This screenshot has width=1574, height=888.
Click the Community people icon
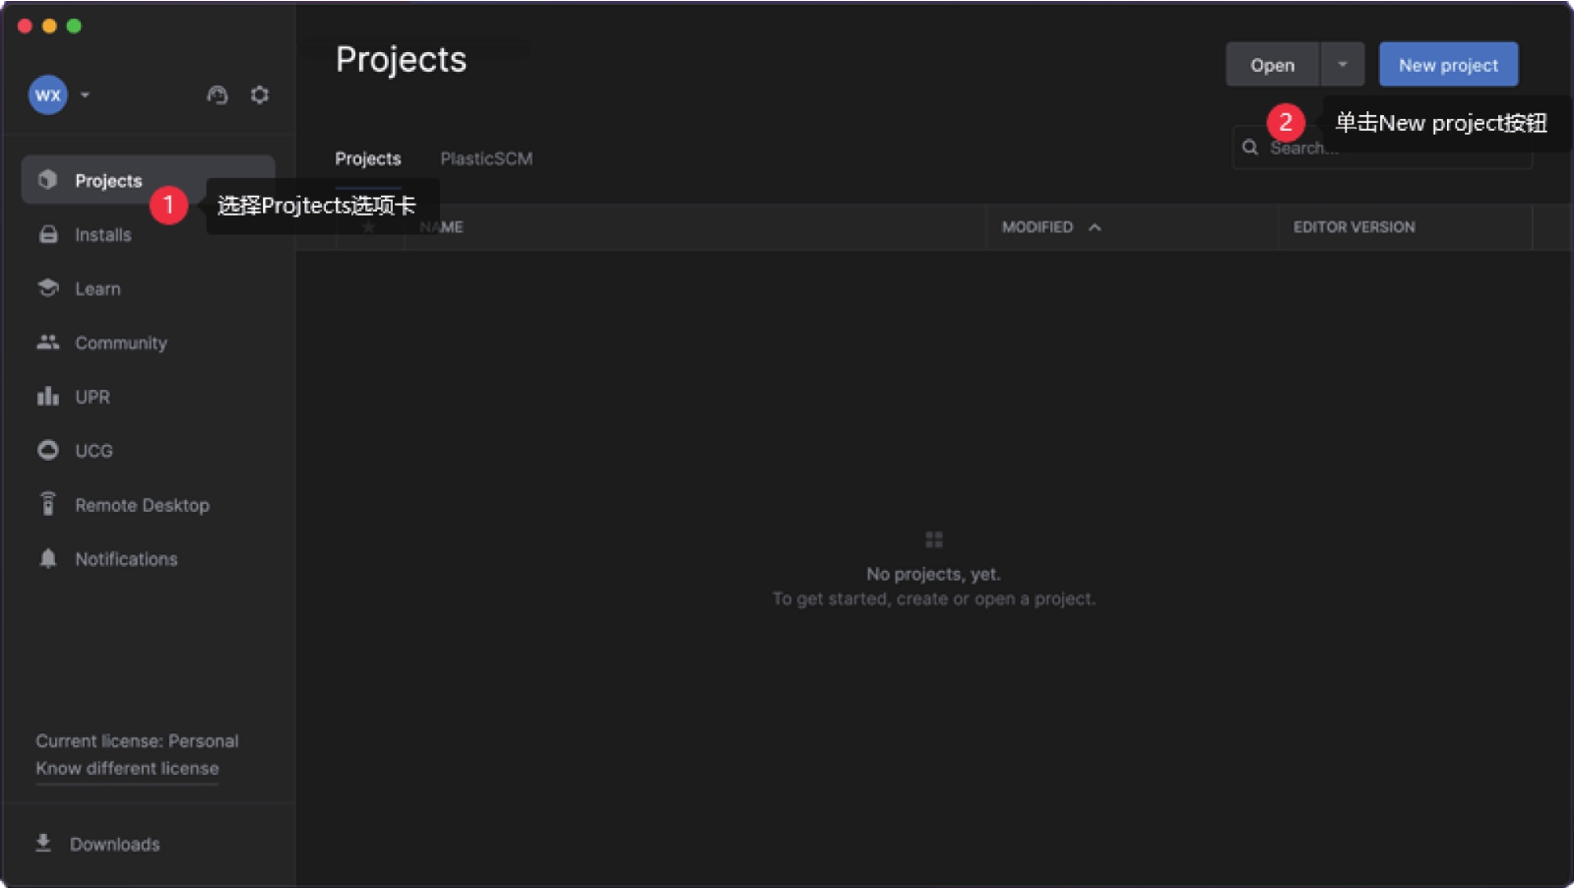point(48,342)
